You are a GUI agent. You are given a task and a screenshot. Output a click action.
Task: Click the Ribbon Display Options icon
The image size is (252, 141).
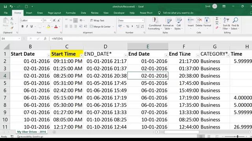224,6
